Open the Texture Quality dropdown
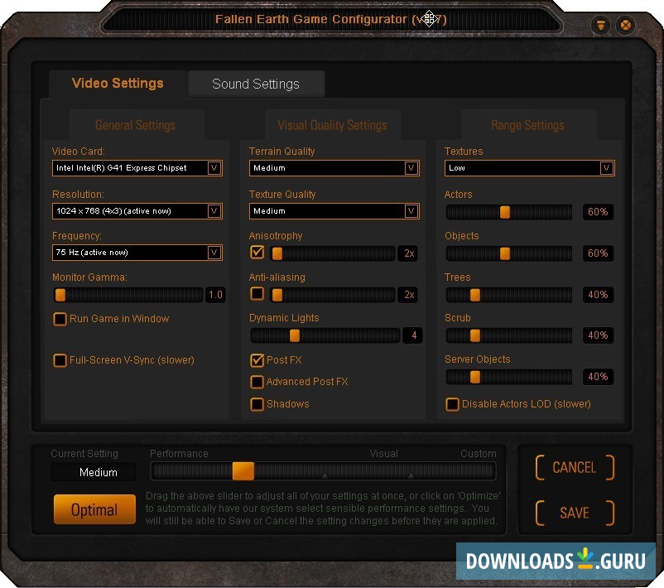 (x=334, y=211)
